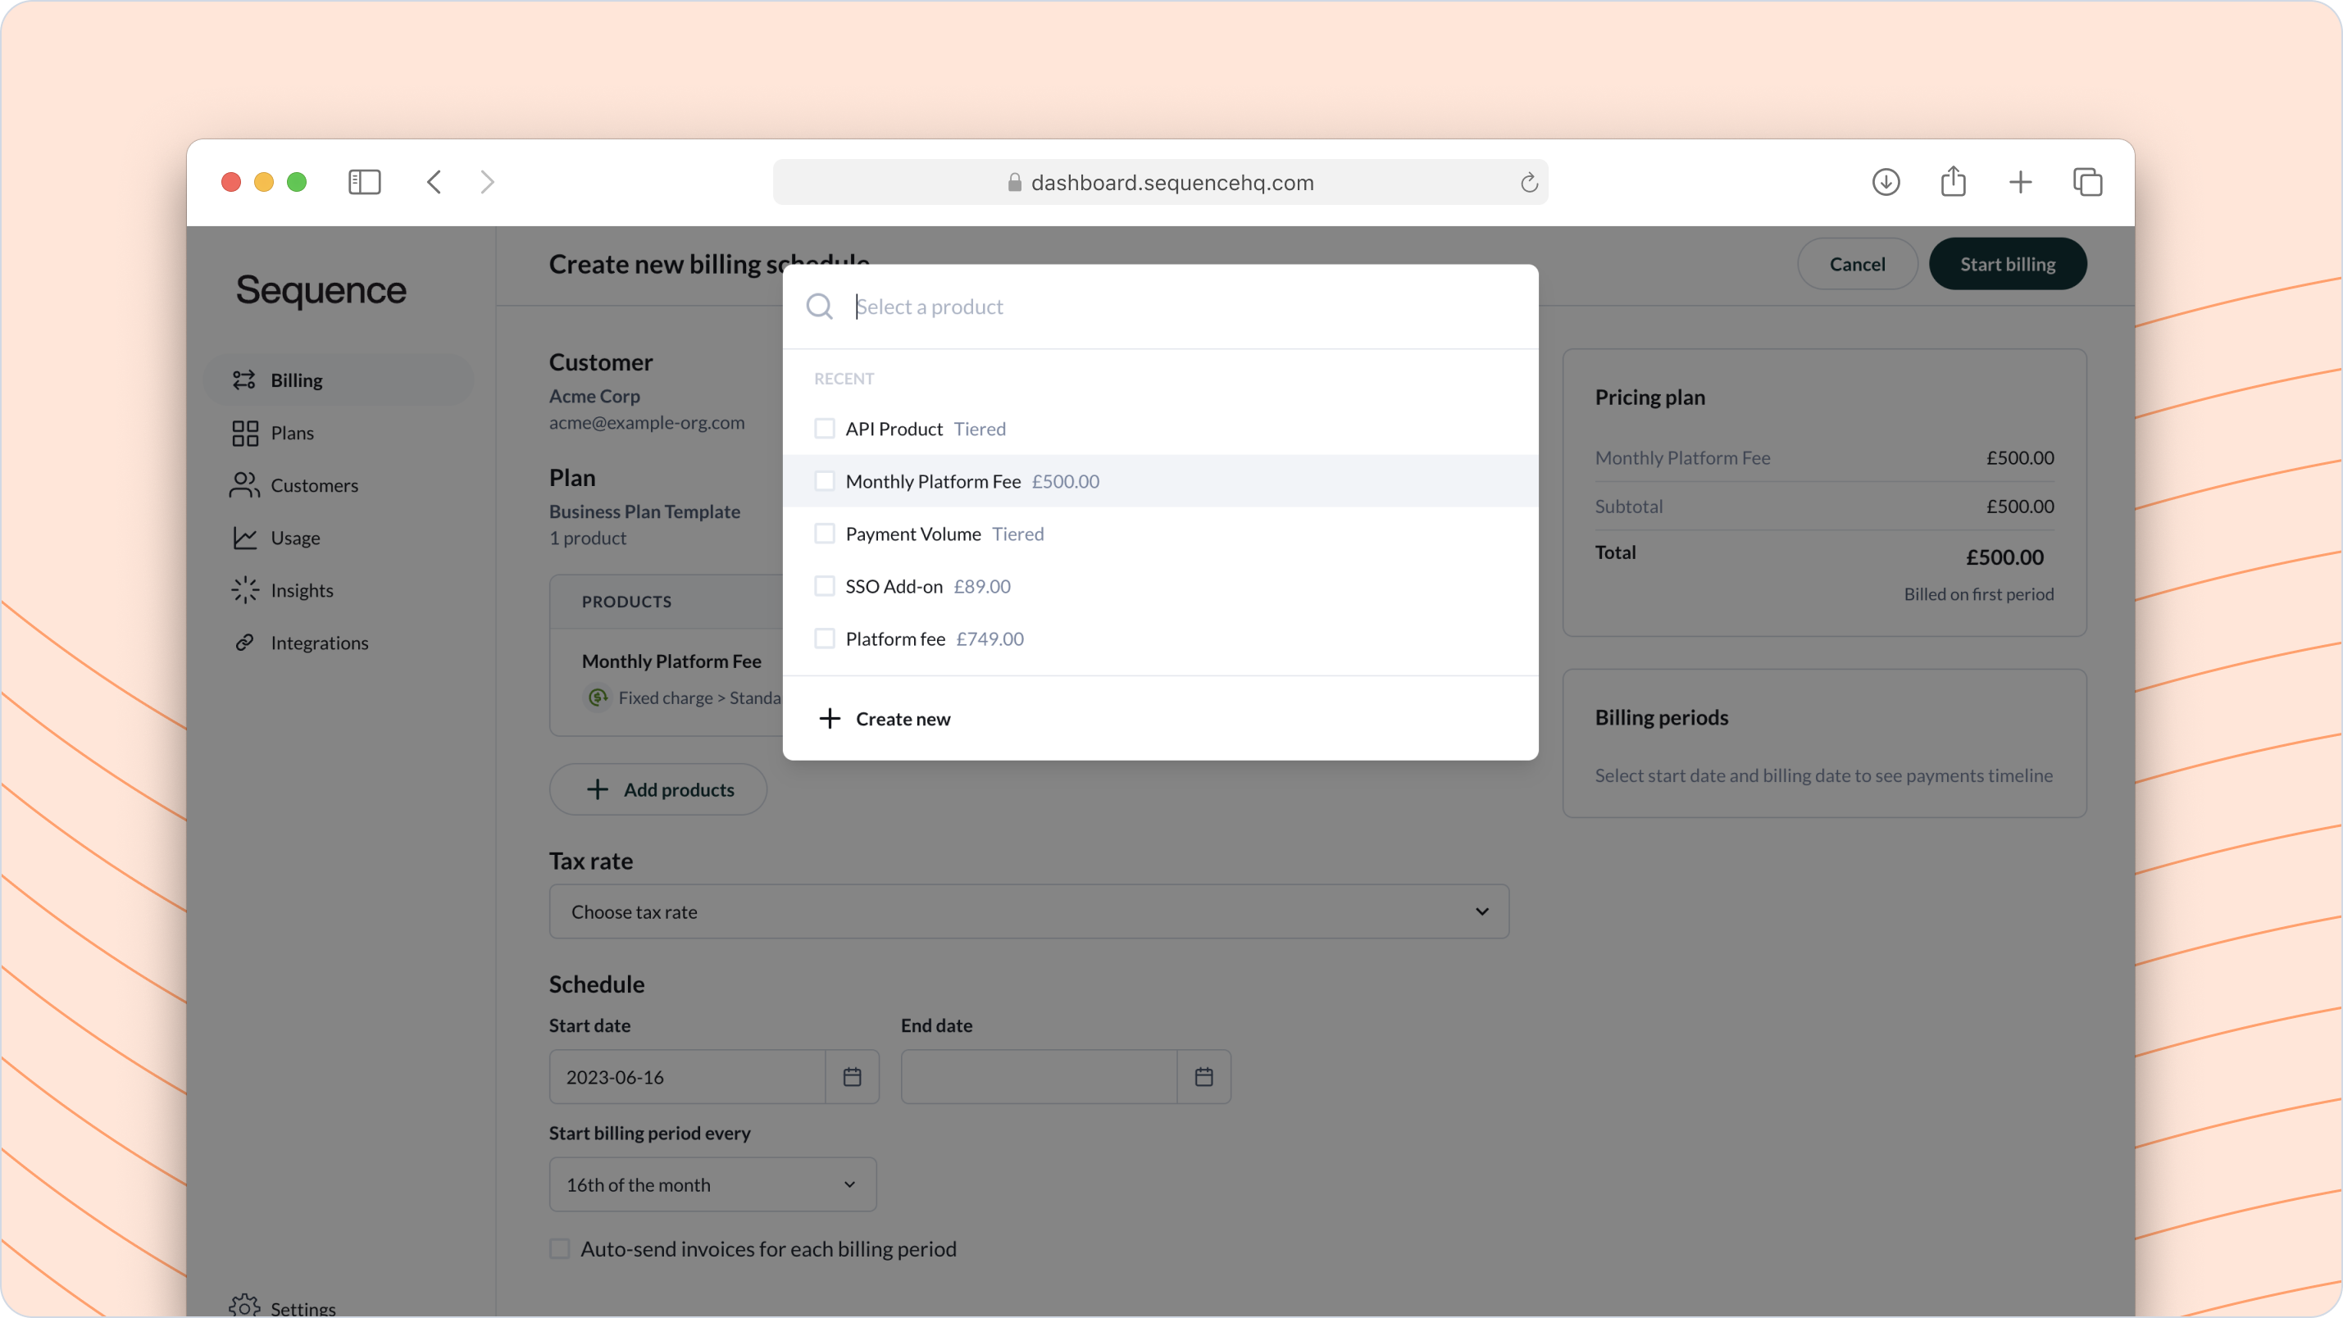Open tab overview icon in Safari
The height and width of the screenshot is (1318, 2343).
click(2087, 182)
